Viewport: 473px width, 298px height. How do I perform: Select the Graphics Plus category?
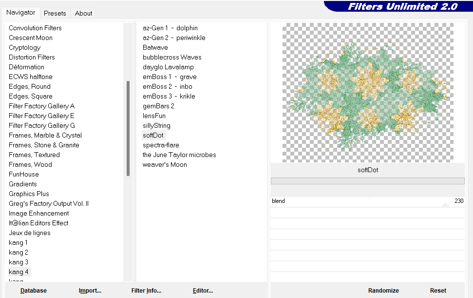(x=29, y=194)
